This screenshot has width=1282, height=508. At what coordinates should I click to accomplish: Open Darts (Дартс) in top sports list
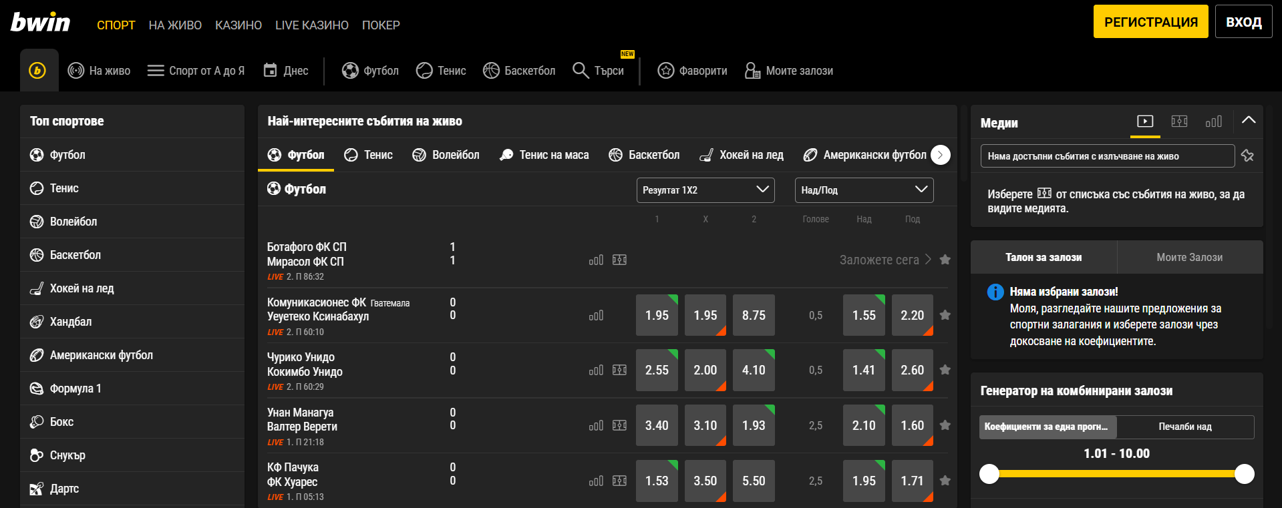point(132,489)
